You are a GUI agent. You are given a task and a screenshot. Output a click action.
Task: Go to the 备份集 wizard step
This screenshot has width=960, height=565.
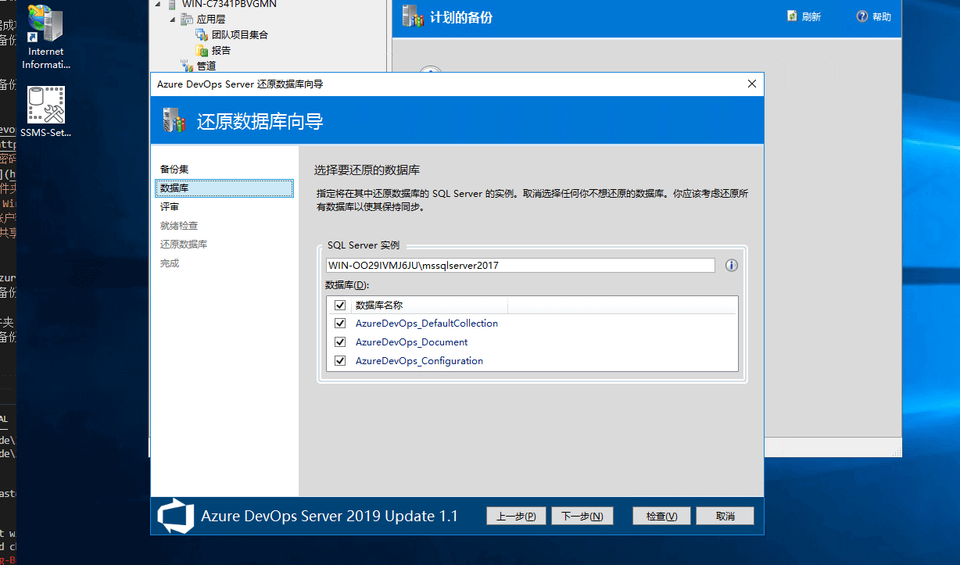click(174, 170)
